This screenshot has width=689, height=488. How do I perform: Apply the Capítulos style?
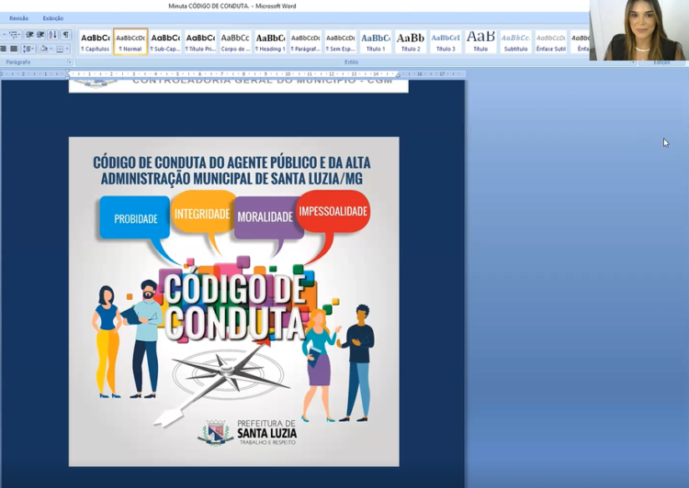click(95, 42)
